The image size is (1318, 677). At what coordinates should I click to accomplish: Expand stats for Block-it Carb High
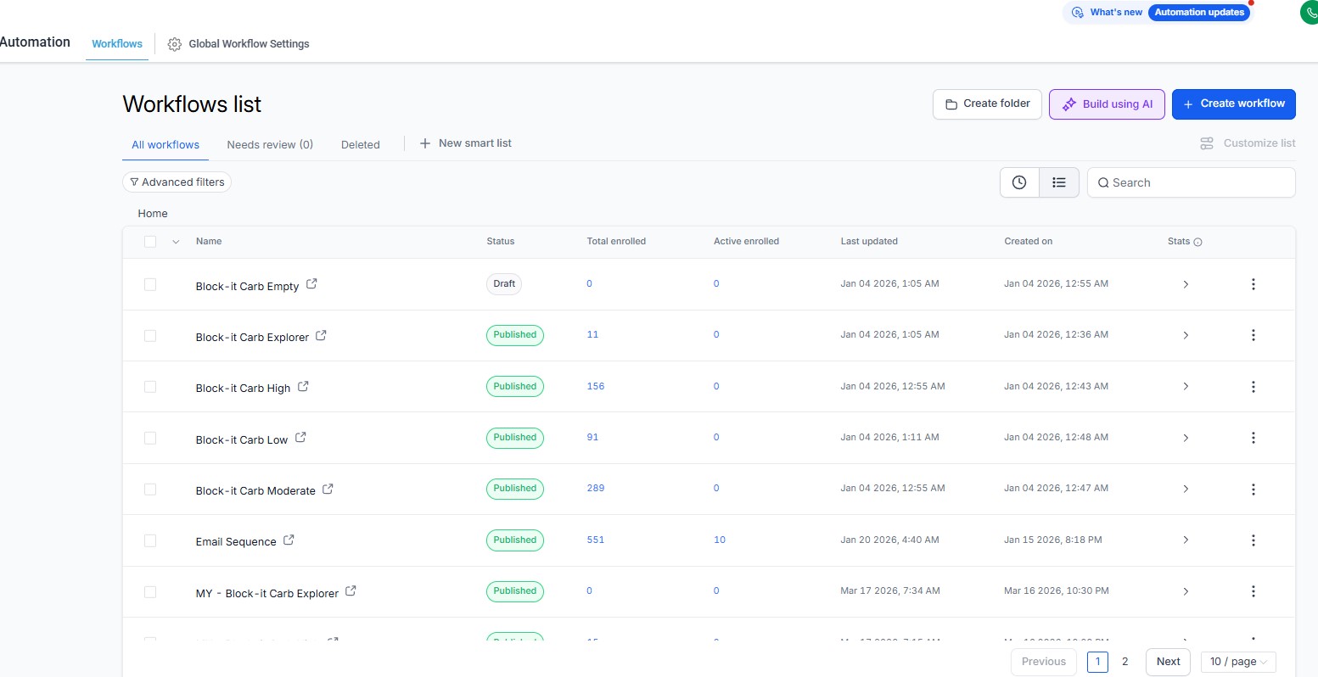coord(1186,387)
